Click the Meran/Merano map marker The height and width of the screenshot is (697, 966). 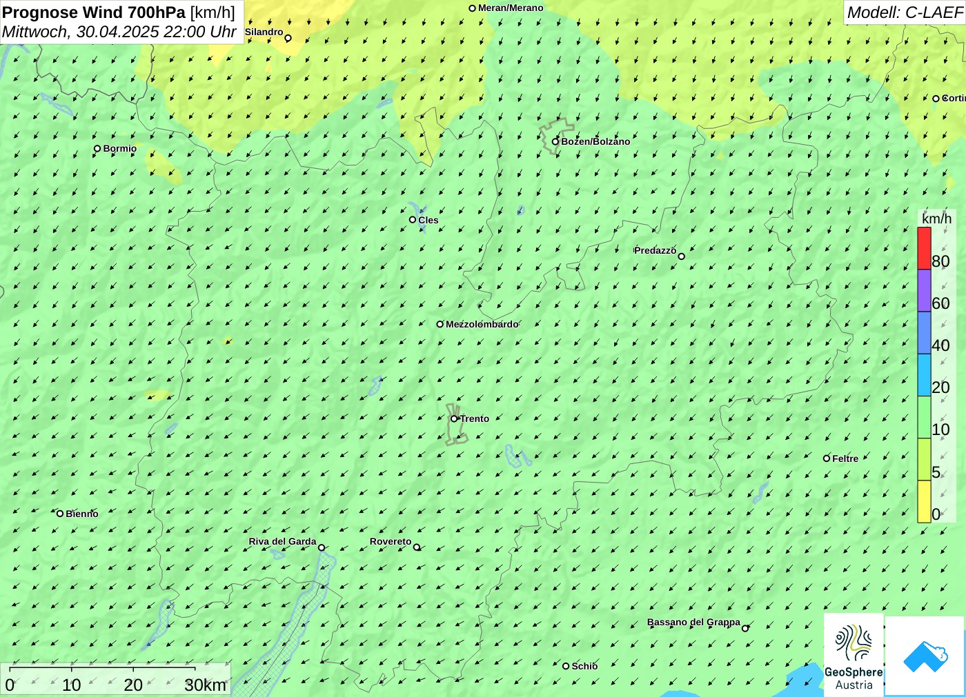[x=473, y=8]
